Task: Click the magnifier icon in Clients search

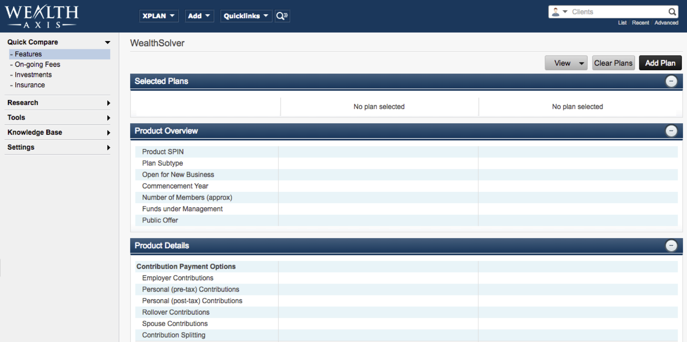Action: pyautogui.click(x=672, y=12)
